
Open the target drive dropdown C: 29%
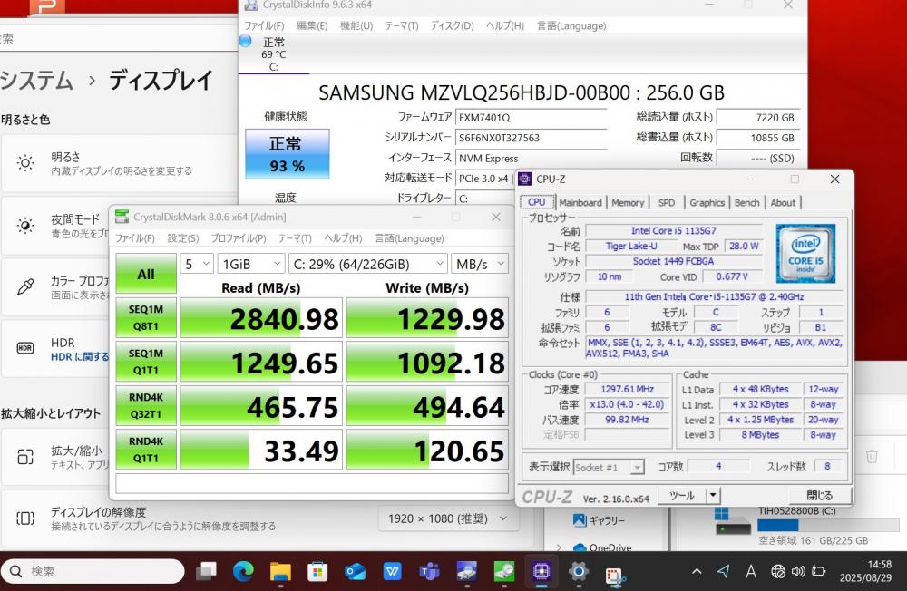tap(368, 265)
